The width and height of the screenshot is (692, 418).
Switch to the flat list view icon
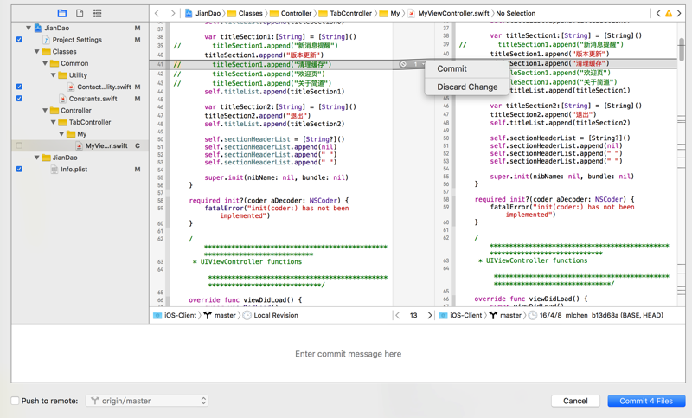pos(97,13)
